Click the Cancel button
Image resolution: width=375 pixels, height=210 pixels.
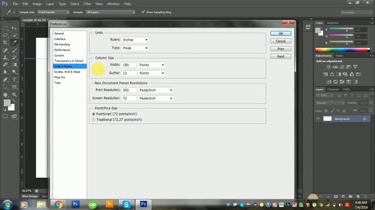click(x=281, y=41)
